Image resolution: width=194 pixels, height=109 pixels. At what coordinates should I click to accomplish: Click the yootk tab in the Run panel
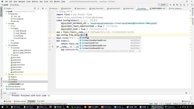click(13, 93)
